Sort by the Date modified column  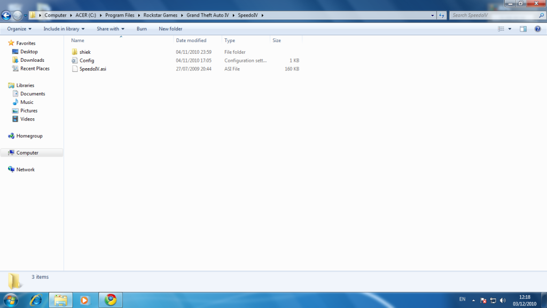(191, 40)
